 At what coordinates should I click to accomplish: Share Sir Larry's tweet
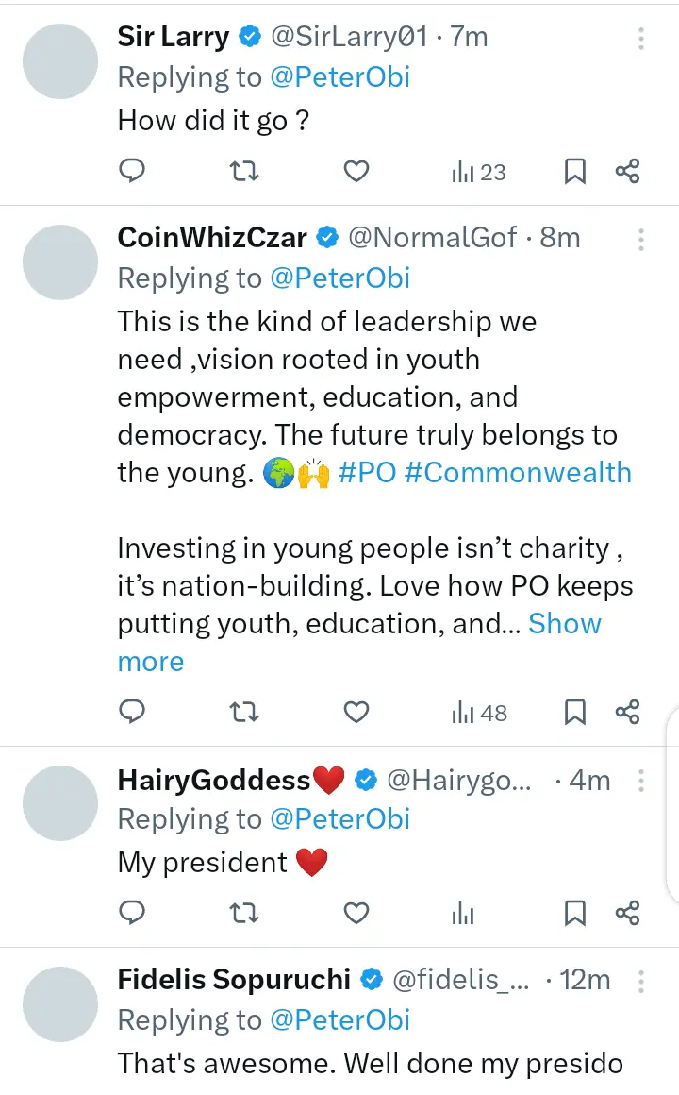click(627, 171)
